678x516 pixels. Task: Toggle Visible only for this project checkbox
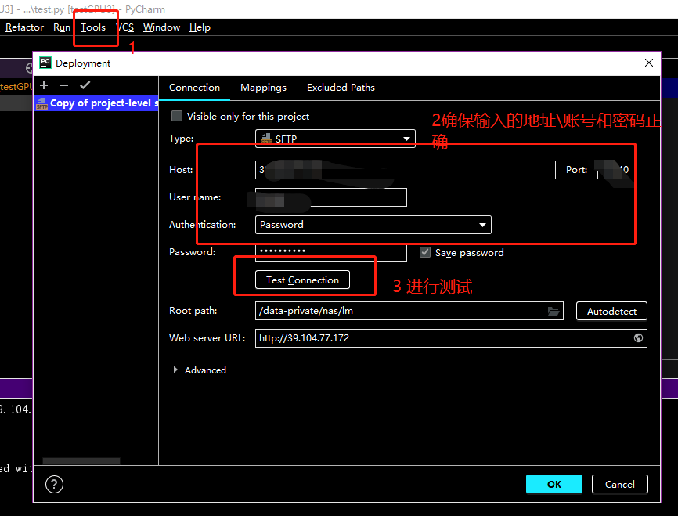click(x=177, y=116)
